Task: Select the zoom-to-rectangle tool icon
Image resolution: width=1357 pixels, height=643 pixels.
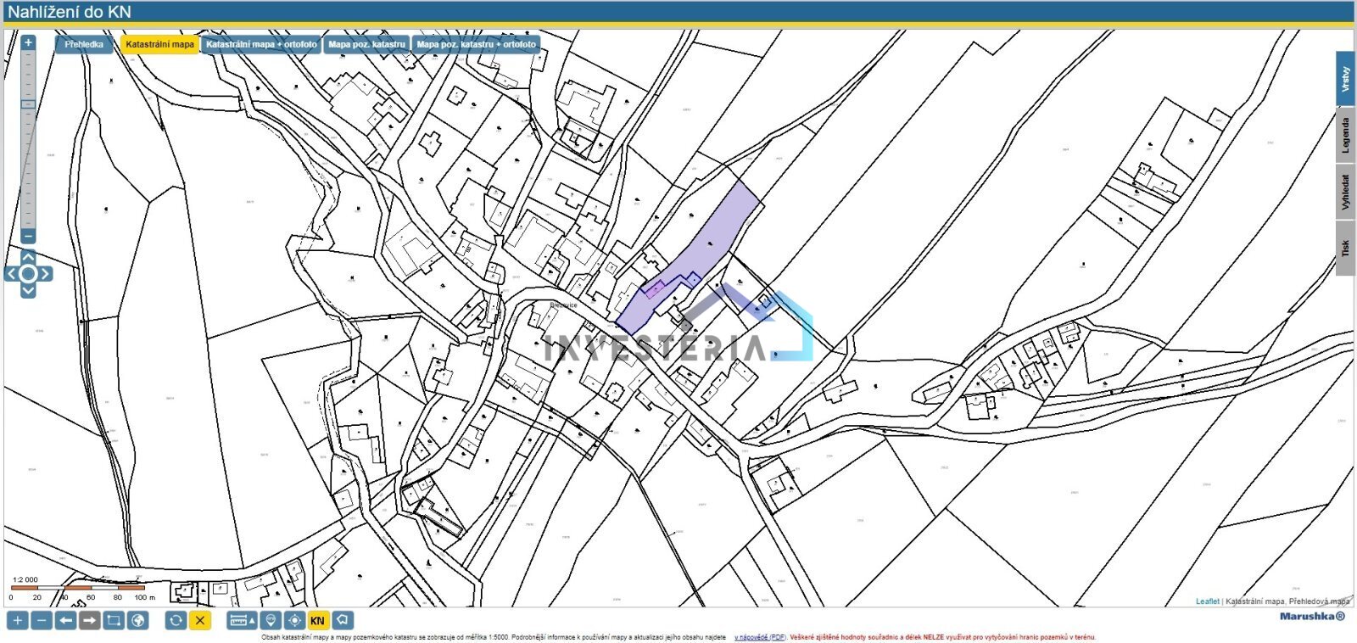Action: coord(114,620)
